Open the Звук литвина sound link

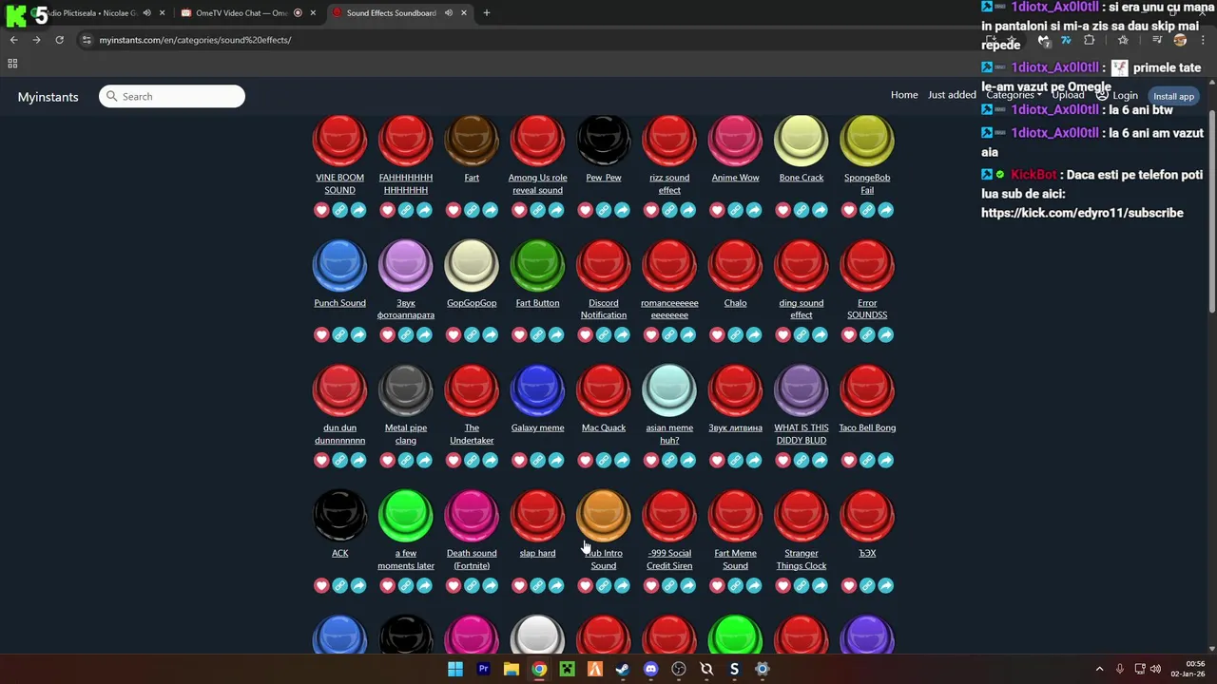(735, 427)
